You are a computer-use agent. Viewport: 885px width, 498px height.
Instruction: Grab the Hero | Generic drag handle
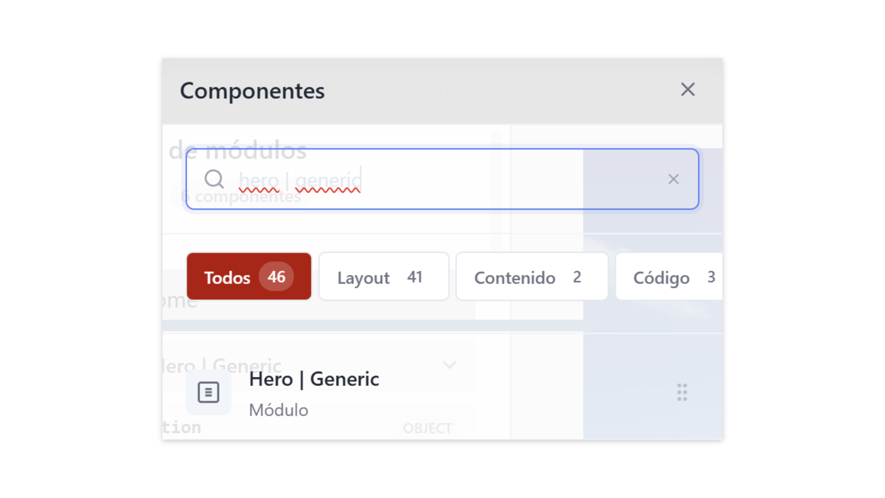point(682,392)
